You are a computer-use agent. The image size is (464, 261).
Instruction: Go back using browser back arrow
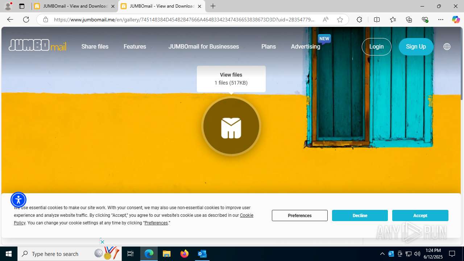[10, 20]
